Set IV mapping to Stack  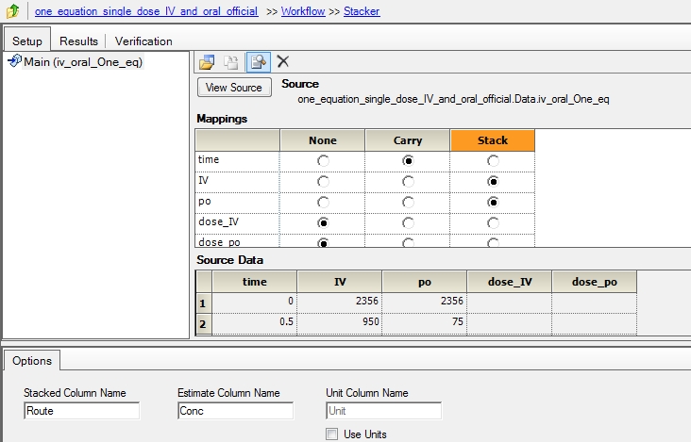coord(493,182)
